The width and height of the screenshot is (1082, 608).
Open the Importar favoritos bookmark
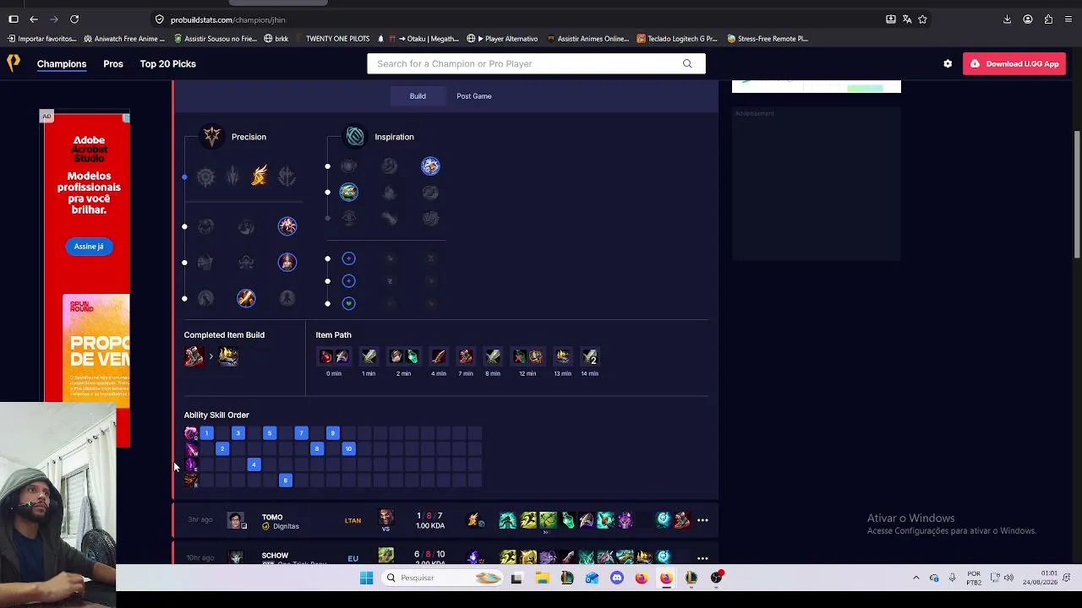[x=43, y=38]
